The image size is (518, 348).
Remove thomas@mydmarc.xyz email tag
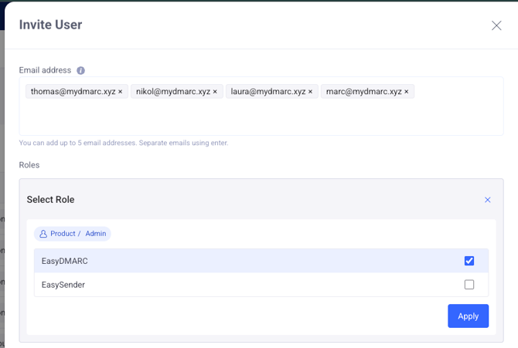click(121, 92)
